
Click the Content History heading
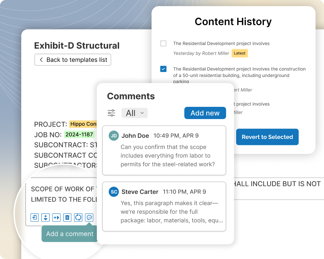[x=233, y=22]
